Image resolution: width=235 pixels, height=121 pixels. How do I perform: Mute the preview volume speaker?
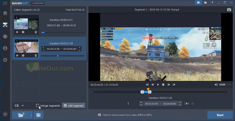216,85
